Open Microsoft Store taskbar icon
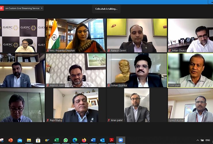Screen dimensions: 213x144 pos(38,140)
